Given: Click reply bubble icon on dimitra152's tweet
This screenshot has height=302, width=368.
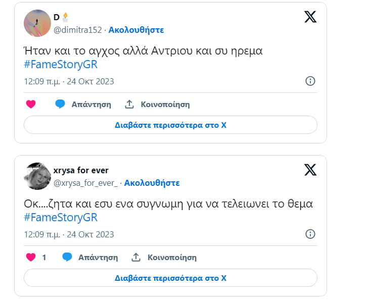Looking at the screenshot, I should pyautogui.click(x=61, y=105).
